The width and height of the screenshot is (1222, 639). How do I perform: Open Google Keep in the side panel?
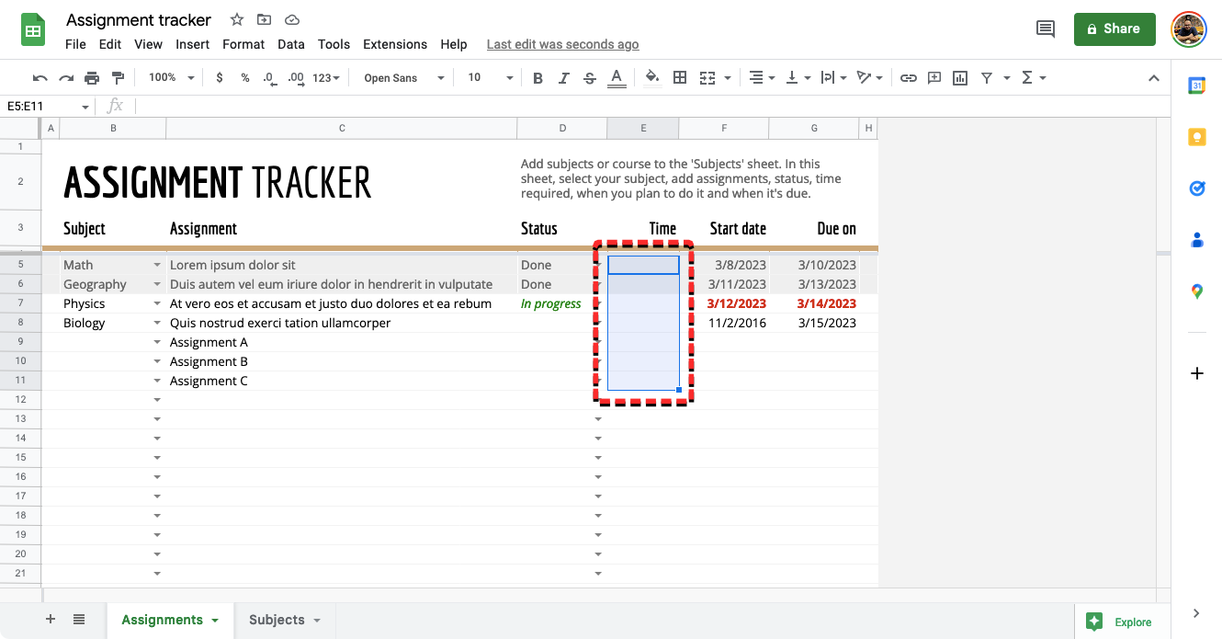[1196, 137]
